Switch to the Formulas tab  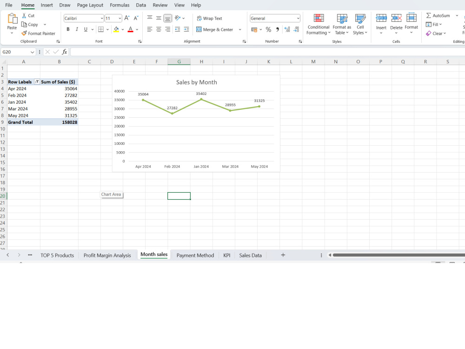click(x=120, y=5)
